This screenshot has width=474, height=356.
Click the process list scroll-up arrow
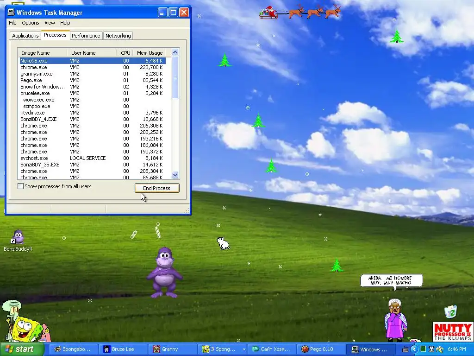click(x=175, y=52)
